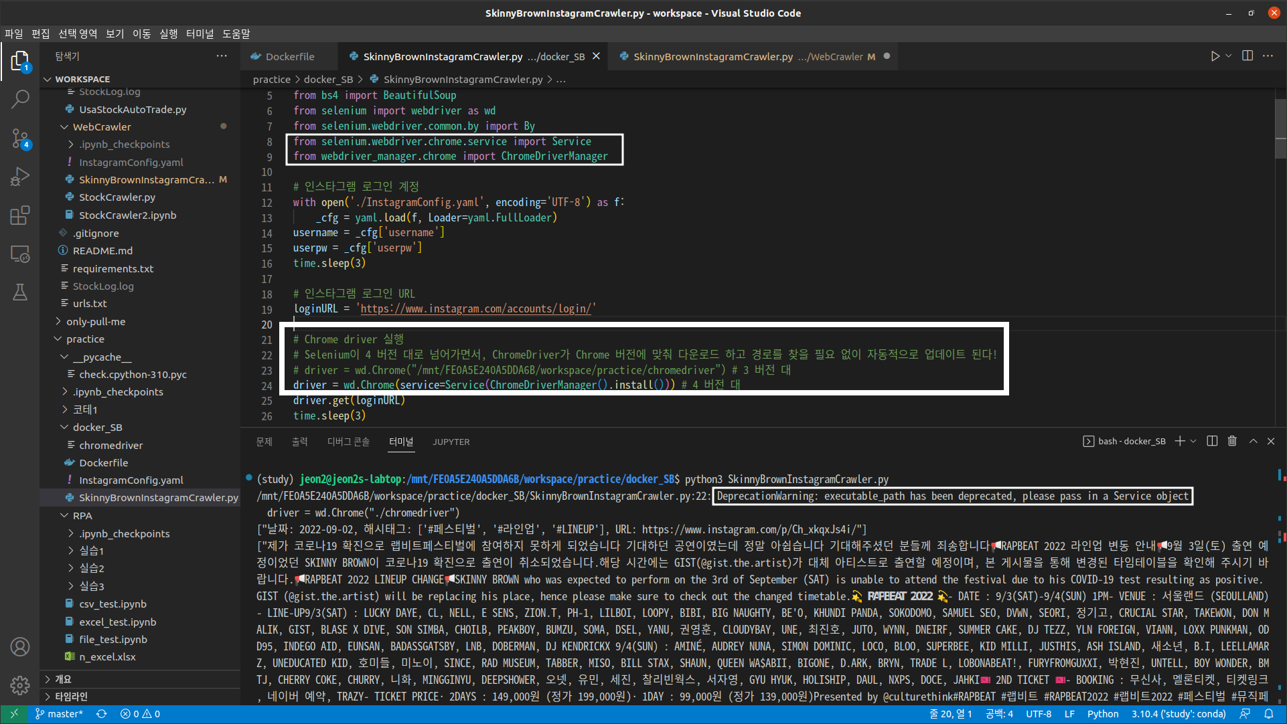Image resolution: width=1287 pixels, height=724 pixels.
Task: Click the Run Python File play button
Action: (x=1215, y=56)
